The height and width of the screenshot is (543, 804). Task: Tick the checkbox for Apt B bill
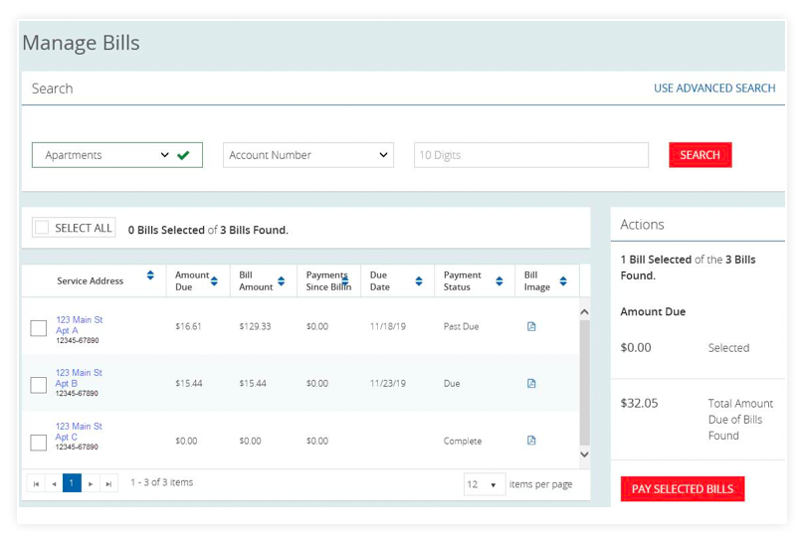coord(39,385)
